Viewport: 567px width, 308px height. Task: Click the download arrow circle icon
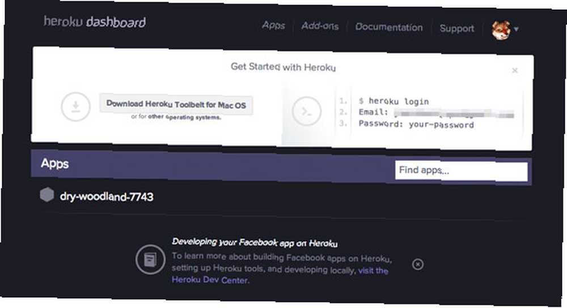point(75,106)
